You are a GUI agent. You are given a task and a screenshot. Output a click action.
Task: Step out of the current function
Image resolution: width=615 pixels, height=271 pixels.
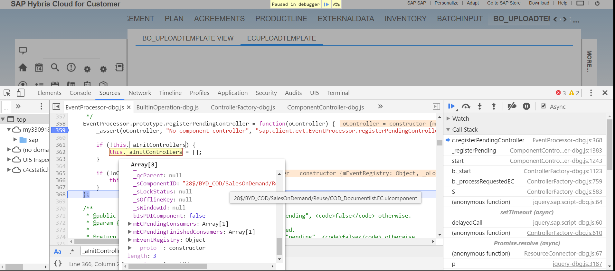point(494,106)
